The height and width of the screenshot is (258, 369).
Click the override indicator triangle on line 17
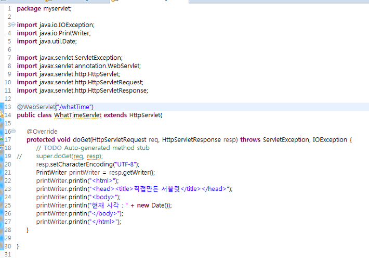pyautogui.click(x=2, y=139)
